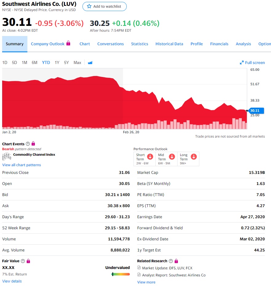
Task: Click the after hours price 30.25
Action: (100, 23)
